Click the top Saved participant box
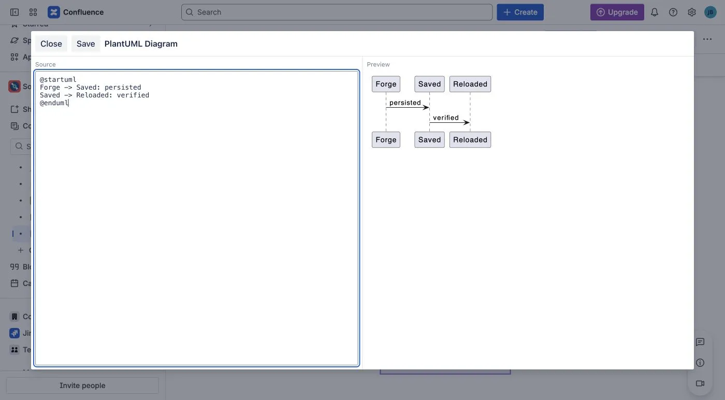The height and width of the screenshot is (400, 725). click(x=429, y=84)
